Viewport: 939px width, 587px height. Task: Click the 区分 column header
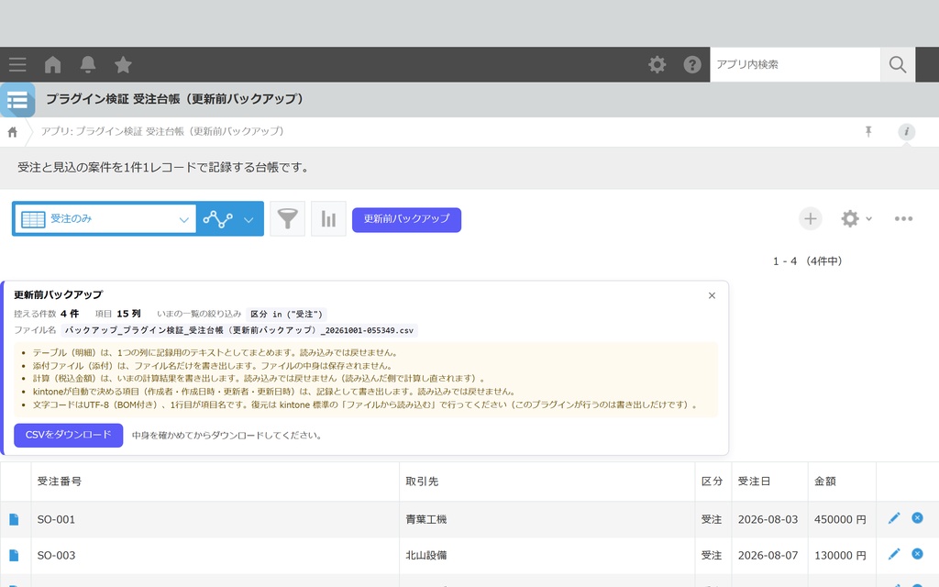point(713,482)
